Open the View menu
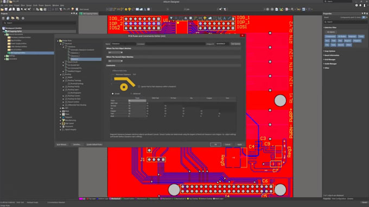The height and width of the screenshot is (207, 369). 11,5
